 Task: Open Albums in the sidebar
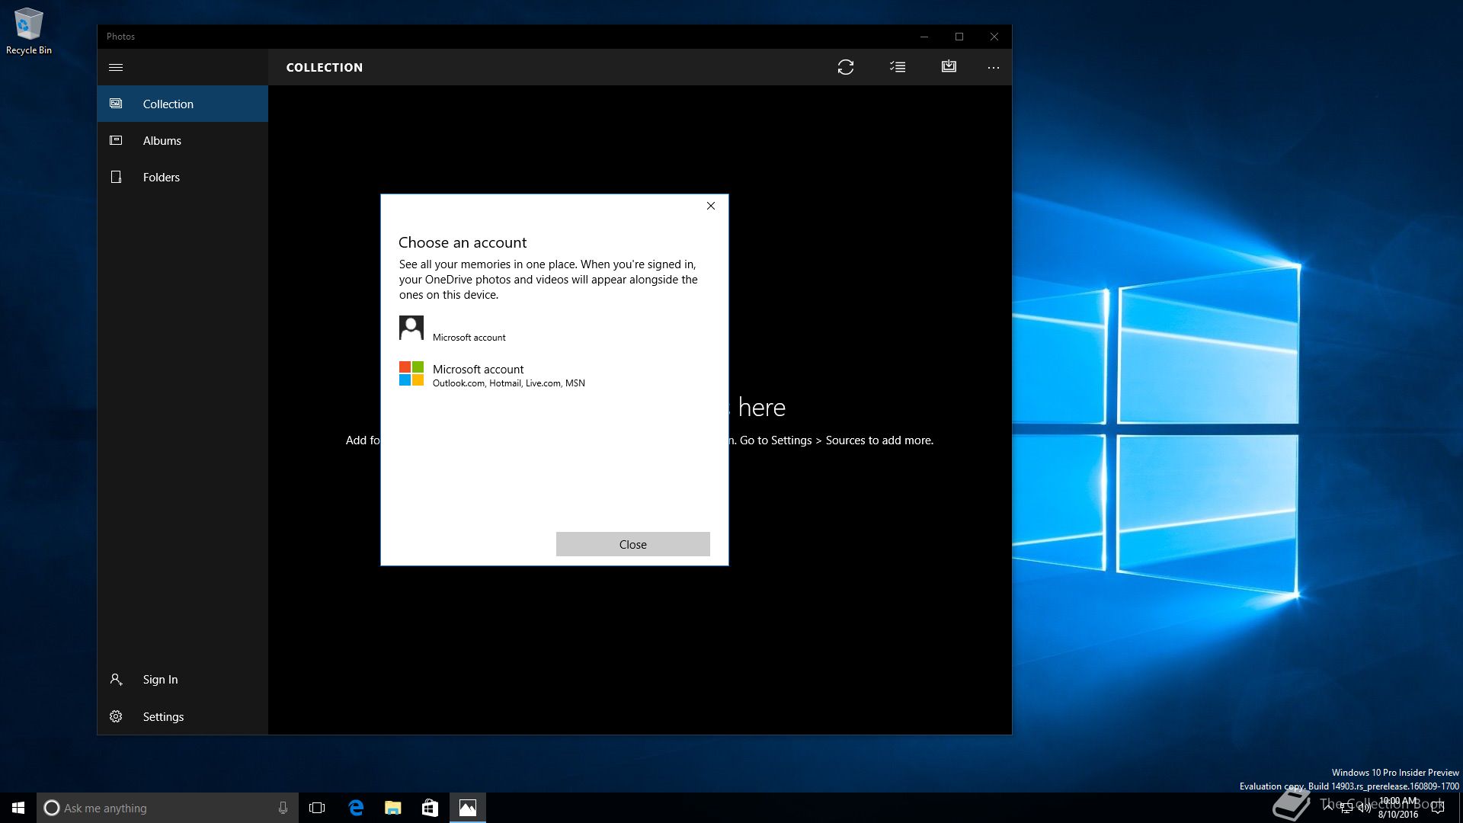coord(183,140)
